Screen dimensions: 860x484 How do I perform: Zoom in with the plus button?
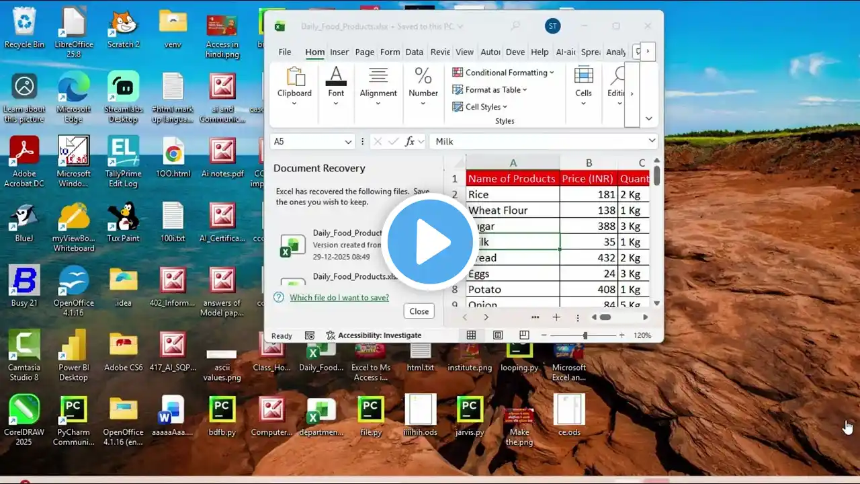coord(621,335)
